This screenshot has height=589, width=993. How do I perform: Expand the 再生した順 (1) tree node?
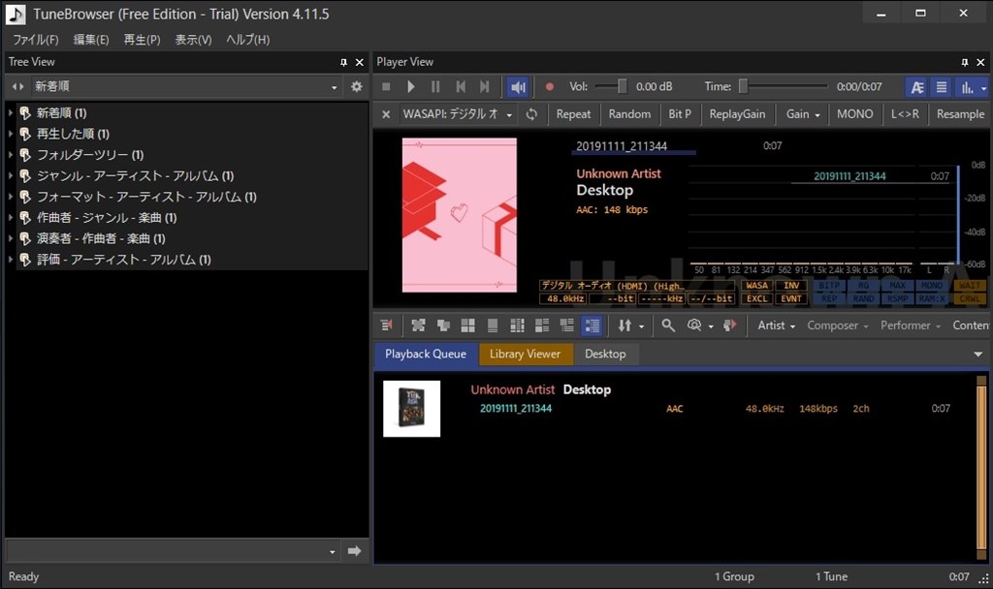(x=10, y=134)
